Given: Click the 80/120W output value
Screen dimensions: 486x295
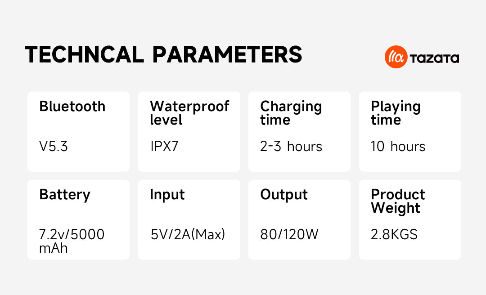Looking at the screenshot, I should 289,234.
